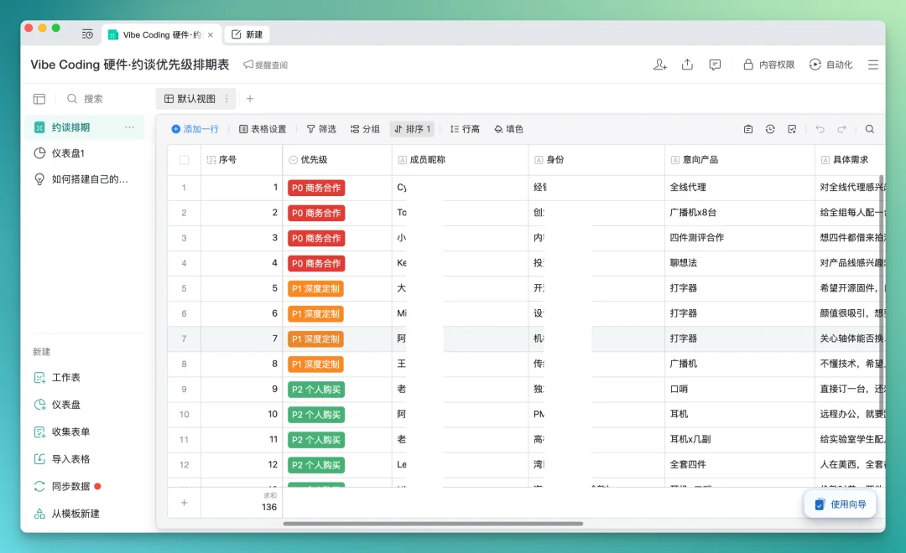This screenshot has width=906, height=553.
Task: Open the 分组 grouping tool
Action: coord(365,129)
